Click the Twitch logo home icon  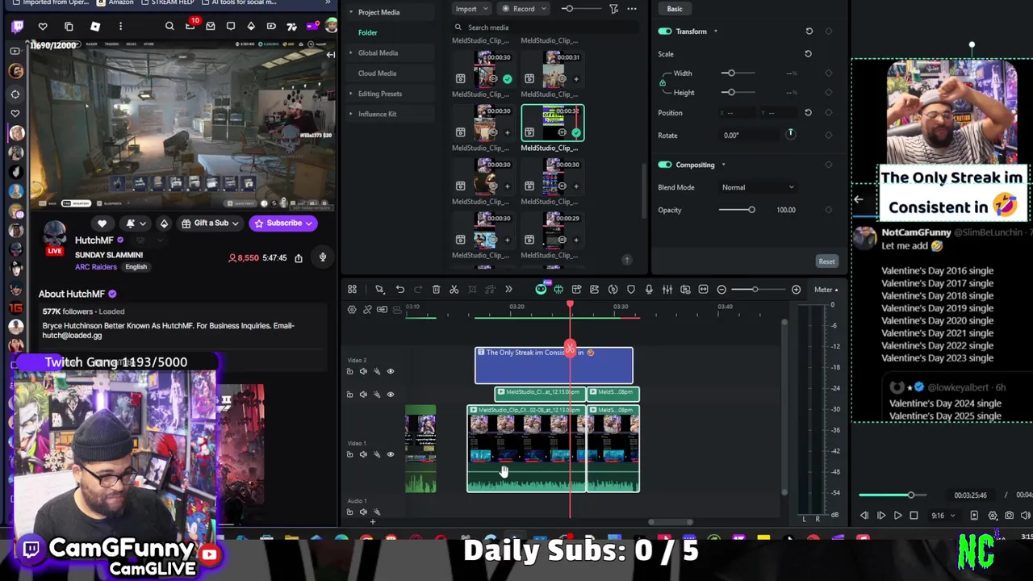(x=18, y=27)
